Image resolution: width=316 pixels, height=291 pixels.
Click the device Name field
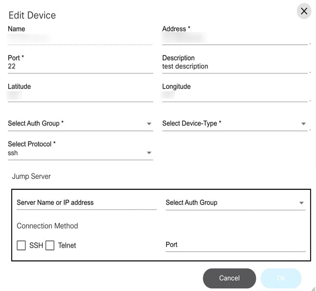[x=80, y=37]
